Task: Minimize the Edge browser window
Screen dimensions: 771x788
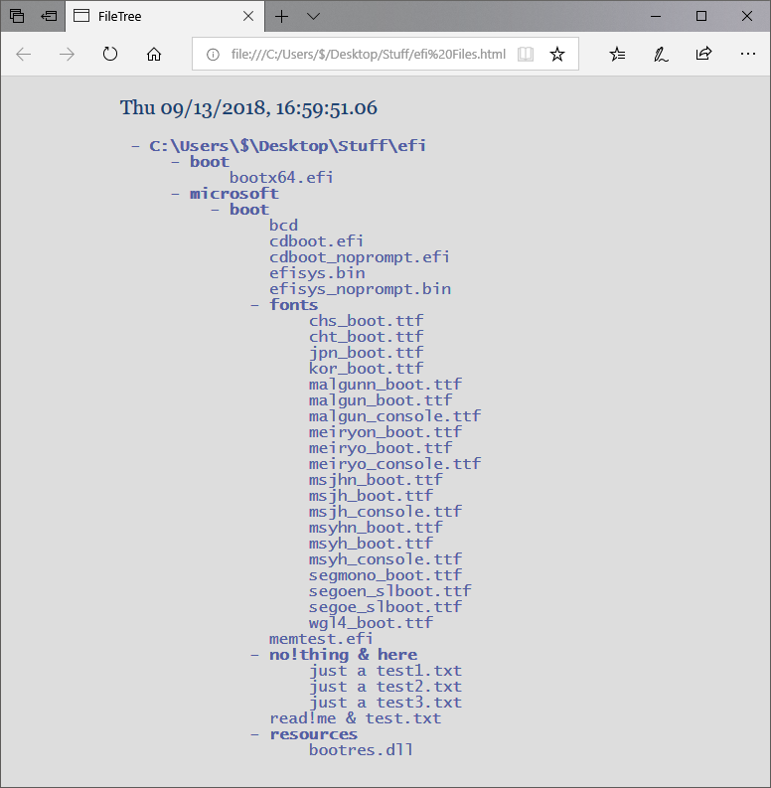Action: tap(656, 16)
